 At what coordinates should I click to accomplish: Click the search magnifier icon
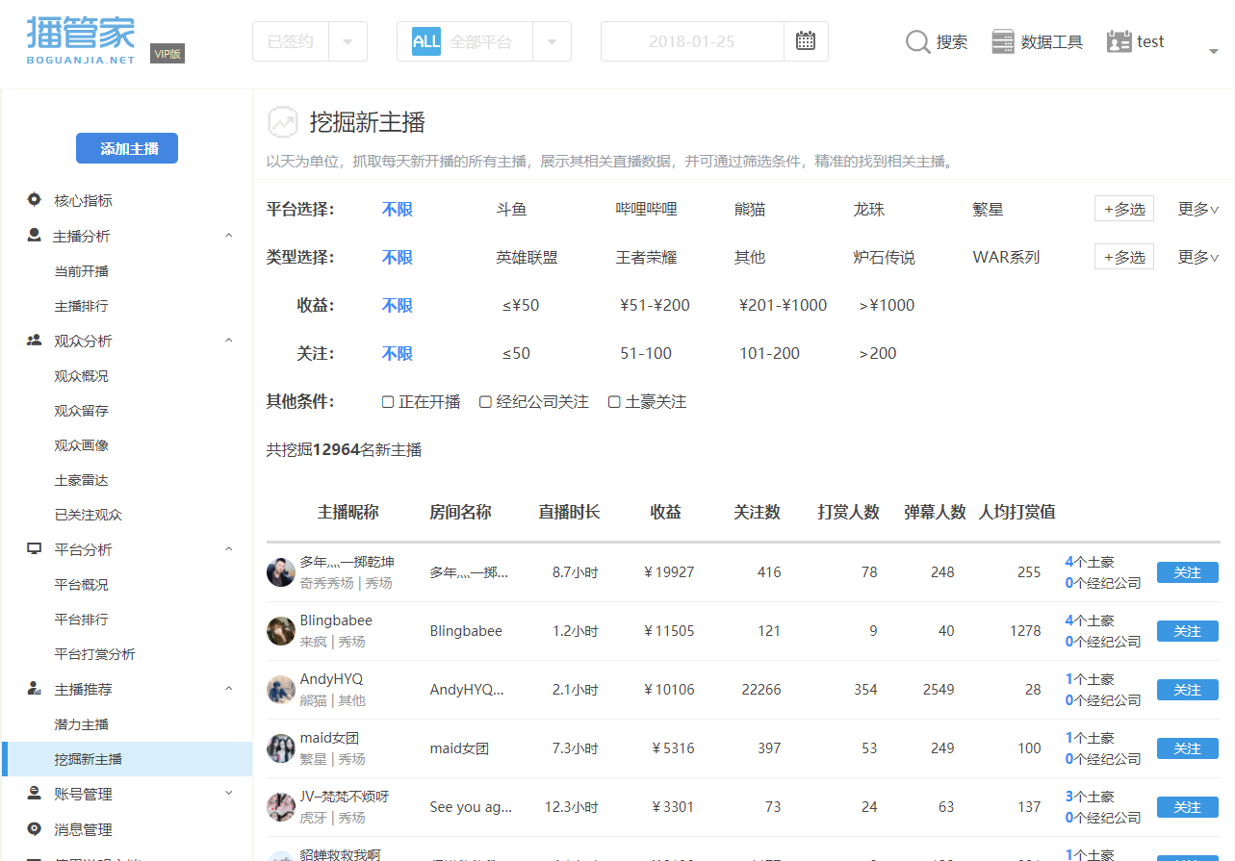coord(917,41)
